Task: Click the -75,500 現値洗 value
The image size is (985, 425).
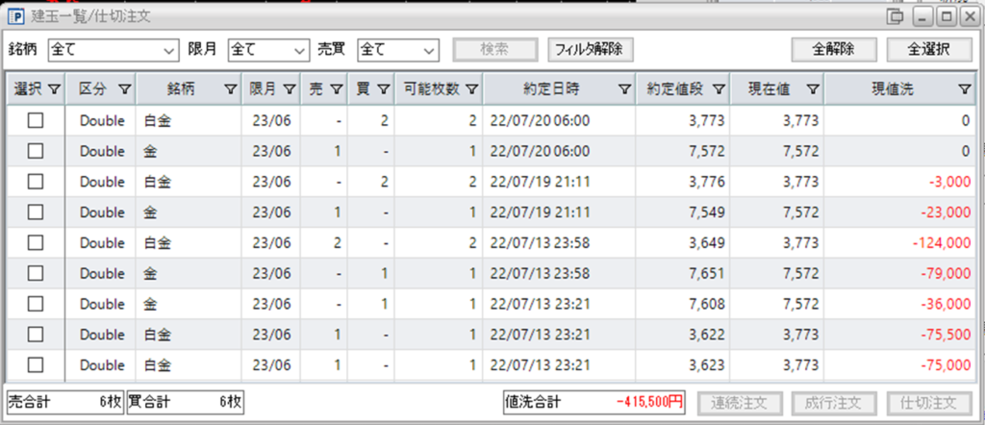Action: (947, 335)
